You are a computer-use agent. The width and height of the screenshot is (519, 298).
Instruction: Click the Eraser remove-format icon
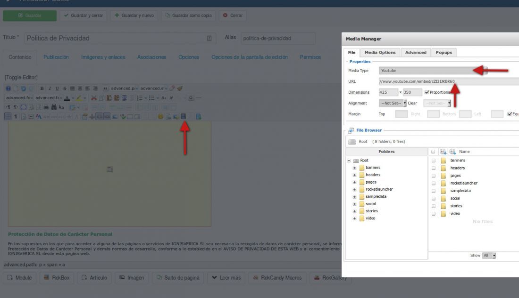[x=172, y=88]
